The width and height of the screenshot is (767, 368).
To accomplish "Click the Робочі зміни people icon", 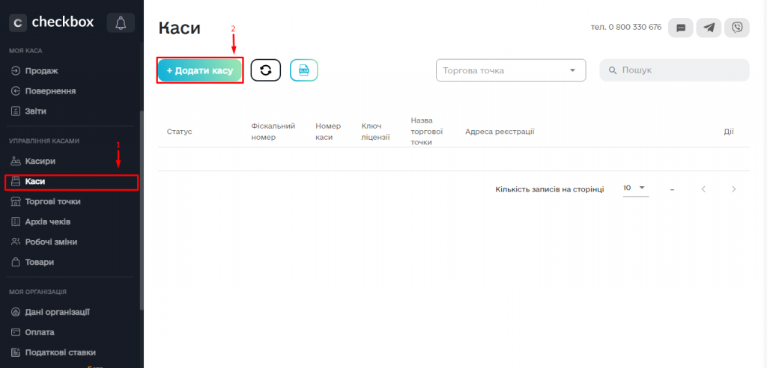I will (x=16, y=242).
